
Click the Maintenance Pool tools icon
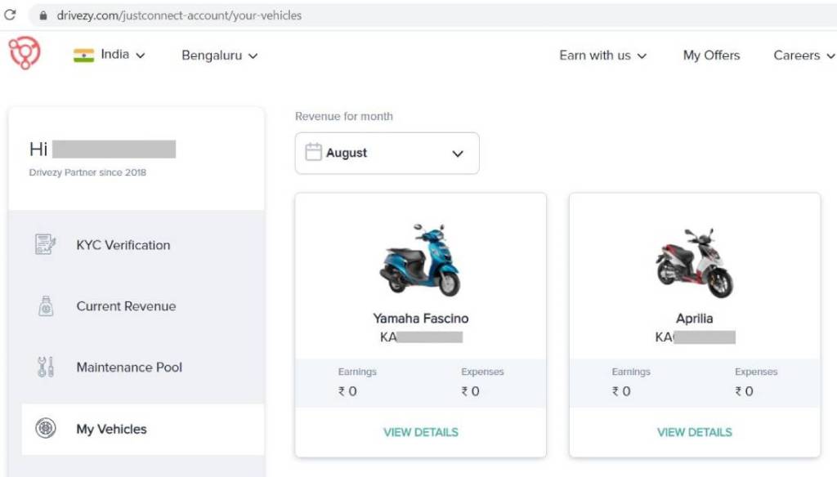(46, 367)
